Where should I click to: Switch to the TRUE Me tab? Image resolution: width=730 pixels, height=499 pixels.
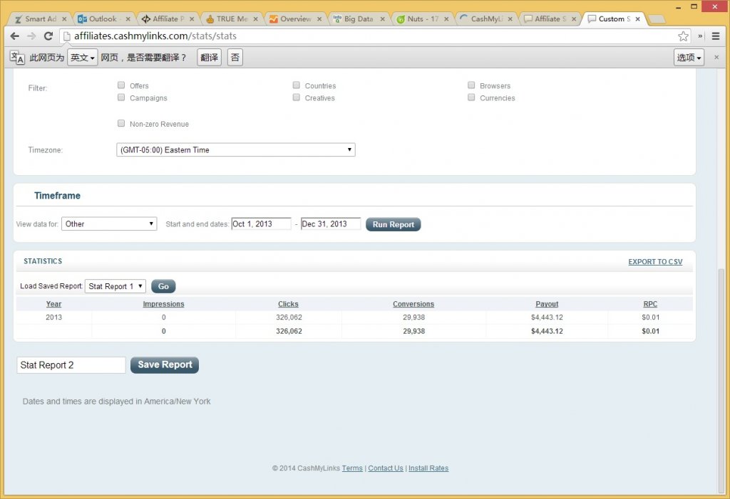pos(232,19)
